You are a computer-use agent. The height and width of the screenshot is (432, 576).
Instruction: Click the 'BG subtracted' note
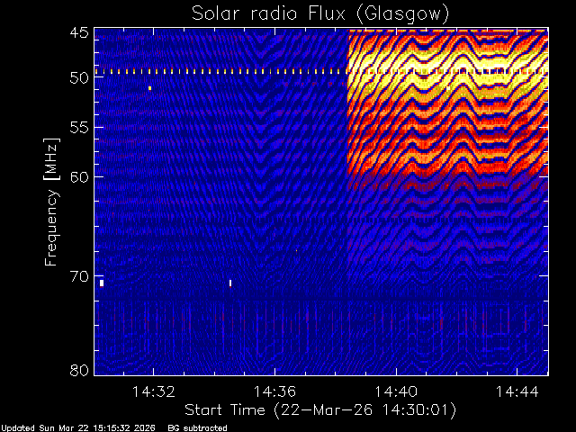[x=198, y=428]
